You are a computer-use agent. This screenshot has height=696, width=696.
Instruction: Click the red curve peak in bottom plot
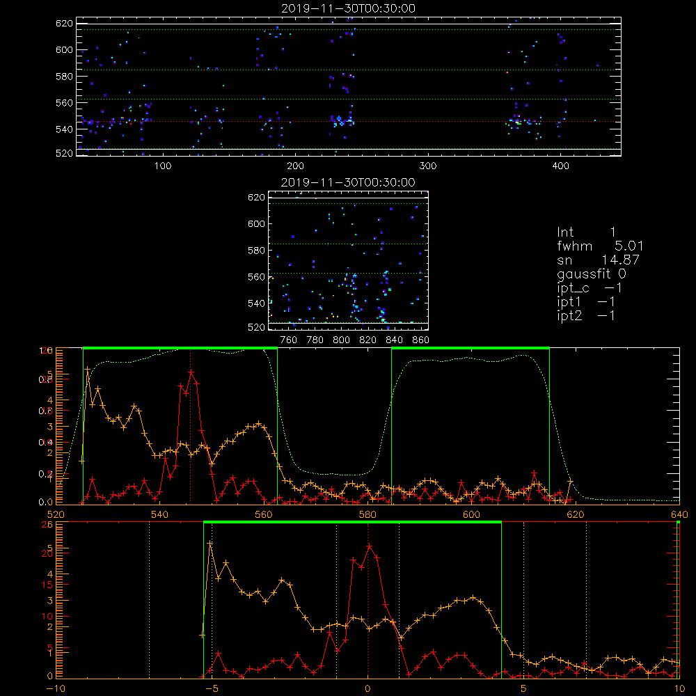pyautogui.click(x=369, y=546)
